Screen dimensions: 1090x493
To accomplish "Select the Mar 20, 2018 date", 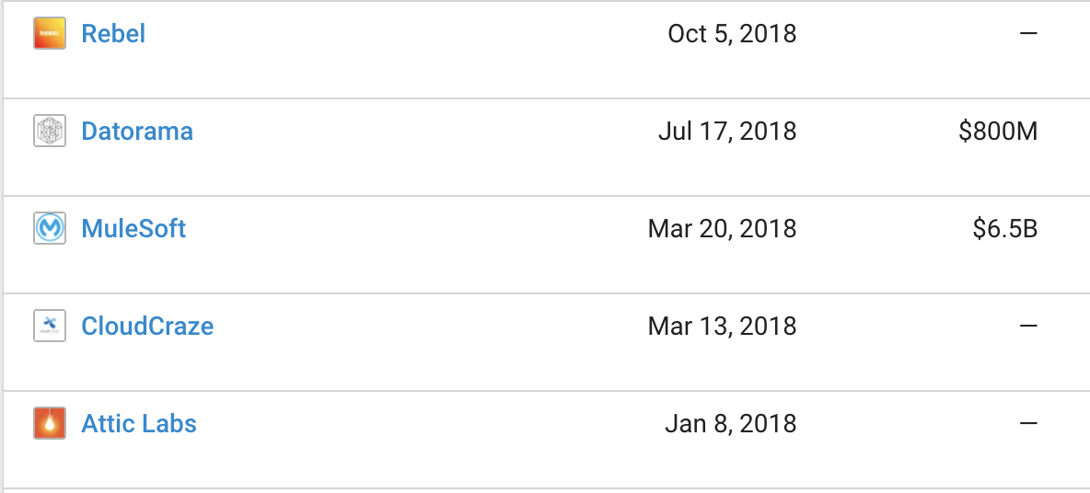I will (x=722, y=228).
